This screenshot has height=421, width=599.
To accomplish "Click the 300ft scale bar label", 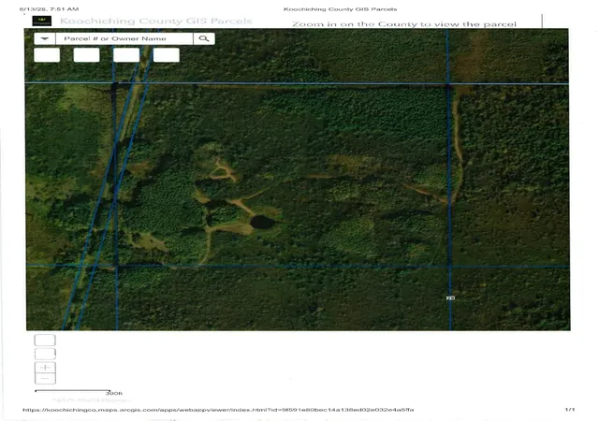I will [x=114, y=393].
